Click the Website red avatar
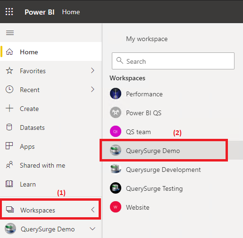Viewport: 243px width, 238px height. pyautogui.click(x=116, y=207)
